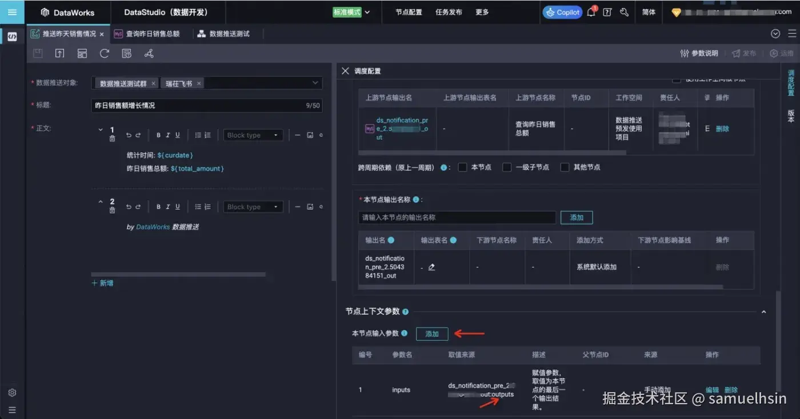Select the DataStudio code icon in left sidebar
The width and height of the screenshot is (800, 419).
12,37
